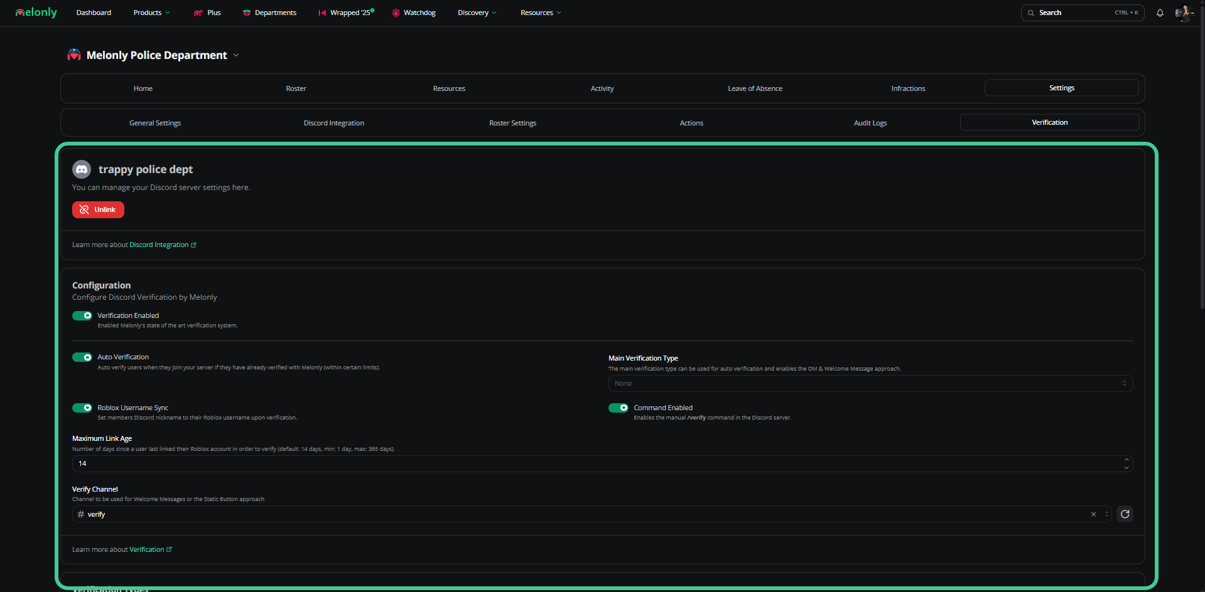The width and height of the screenshot is (1205, 592).
Task: Click the Melonly logo
Action: coord(36,13)
